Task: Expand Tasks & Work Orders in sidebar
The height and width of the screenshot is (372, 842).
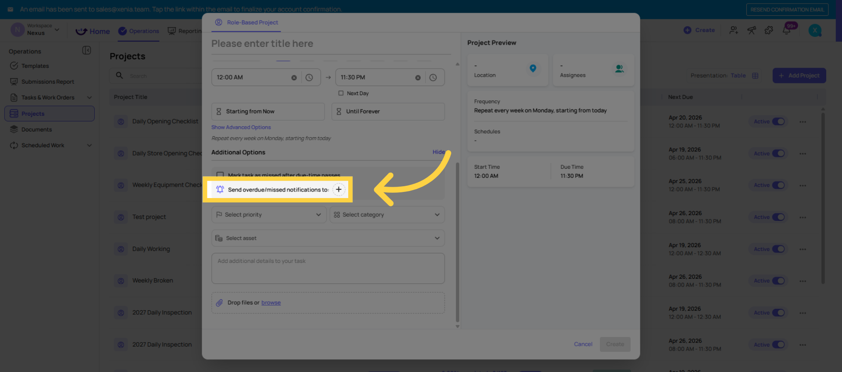Action: click(89, 98)
